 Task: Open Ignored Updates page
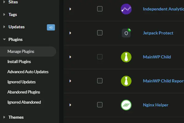click(x=21, y=82)
